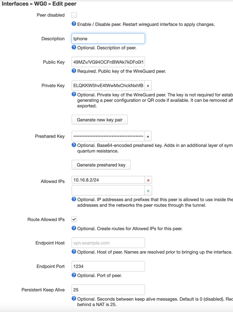Toggle the Peer disabled checkbox
The width and height of the screenshot is (233, 312).
click(74, 15)
